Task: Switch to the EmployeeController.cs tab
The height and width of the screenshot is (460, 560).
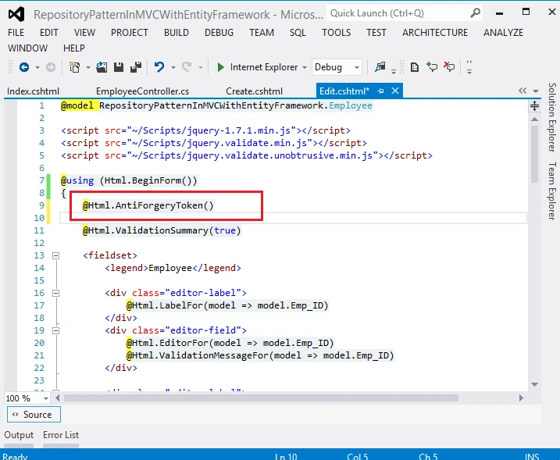Action: tap(142, 91)
